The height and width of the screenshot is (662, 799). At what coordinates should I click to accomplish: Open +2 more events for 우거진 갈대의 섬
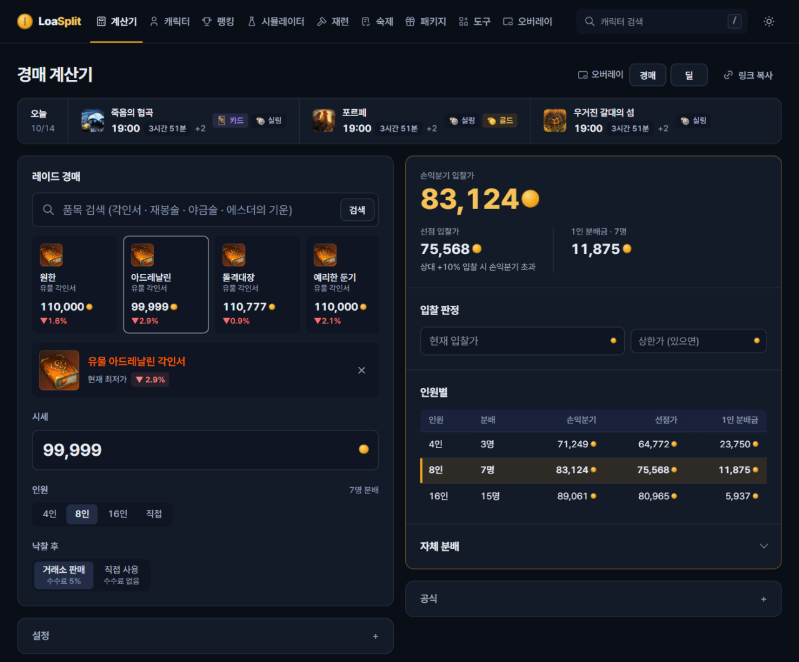pyautogui.click(x=663, y=129)
